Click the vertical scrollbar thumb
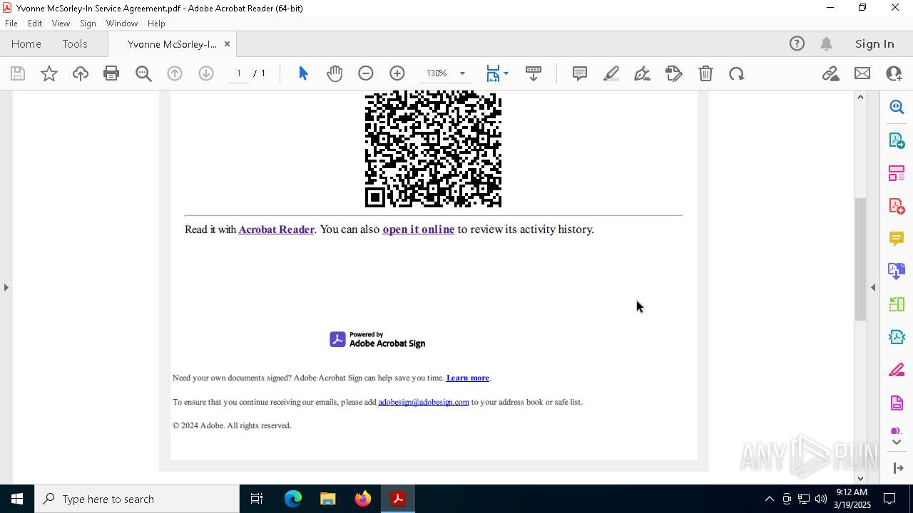Screen dimensions: 913x513 [x=860, y=259]
